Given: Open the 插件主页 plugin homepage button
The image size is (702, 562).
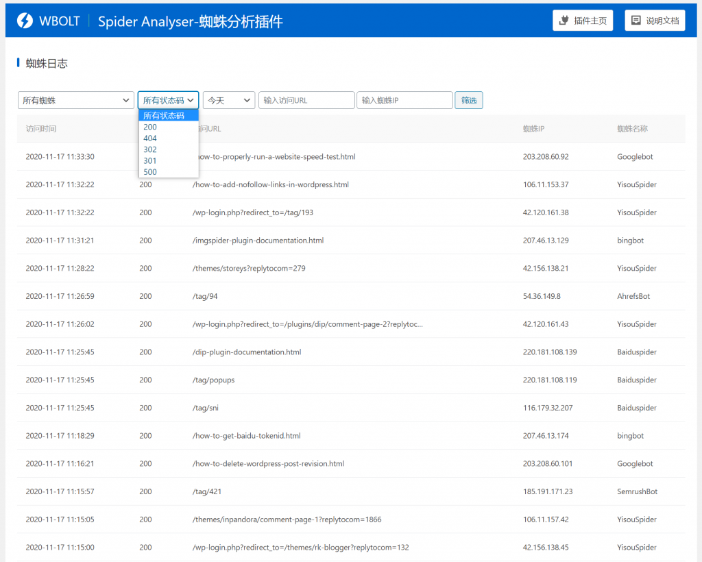Looking at the screenshot, I should click(583, 21).
